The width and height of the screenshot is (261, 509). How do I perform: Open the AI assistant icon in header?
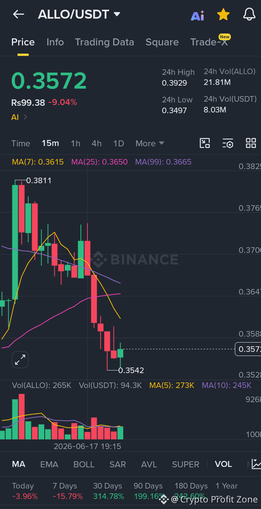click(x=197, y=15)
